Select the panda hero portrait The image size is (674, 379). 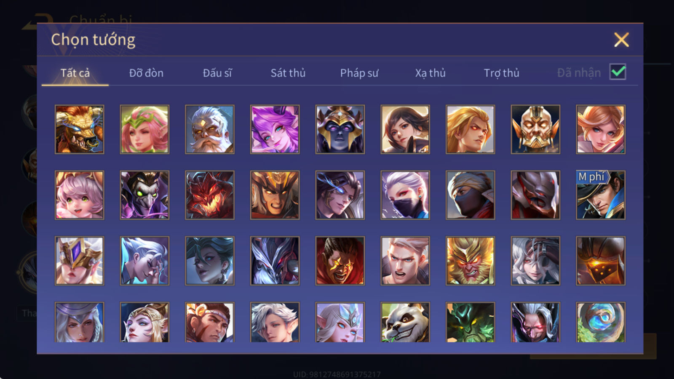[x=405, y=322]
